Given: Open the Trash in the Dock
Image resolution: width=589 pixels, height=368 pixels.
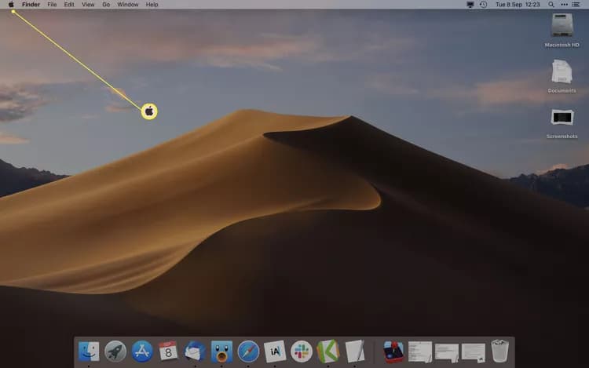Looking at the screenshot, I should point(500,351).
